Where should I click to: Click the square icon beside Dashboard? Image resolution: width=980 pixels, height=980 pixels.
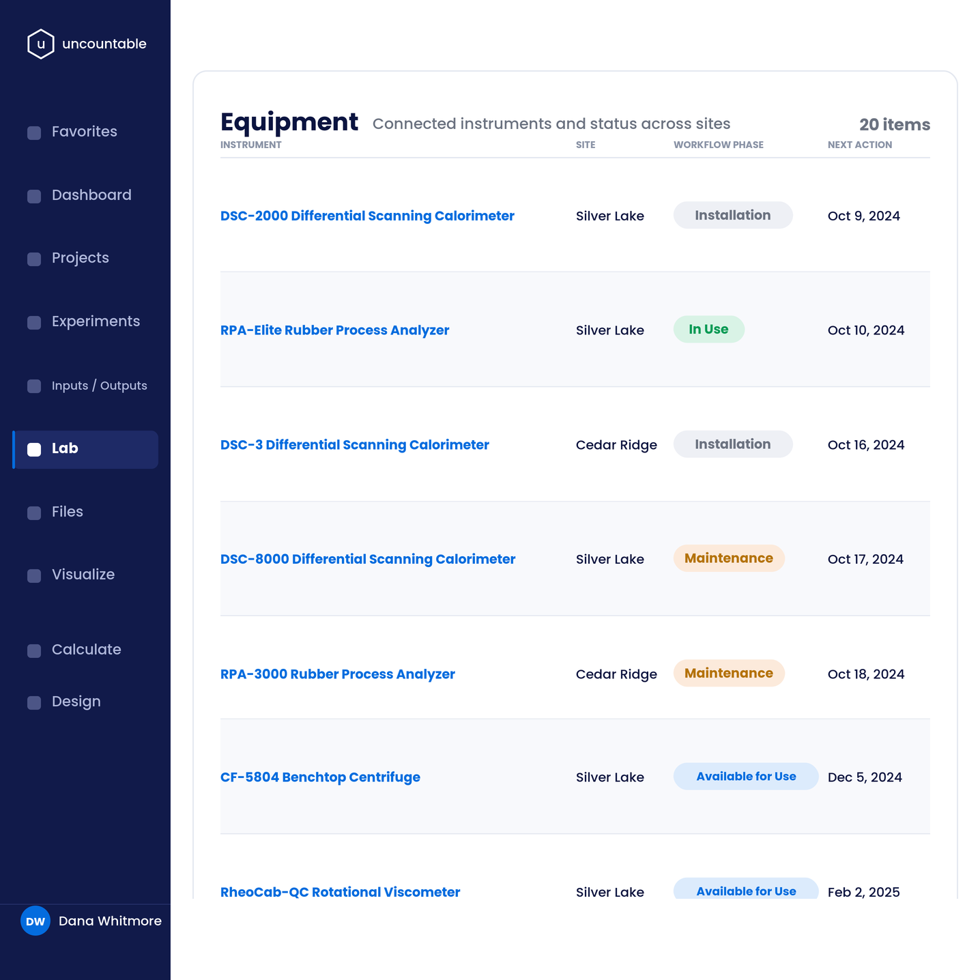[34, 196]
